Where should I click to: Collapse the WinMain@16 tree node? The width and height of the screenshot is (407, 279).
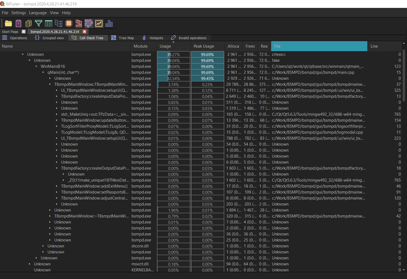tap(36, 66)
